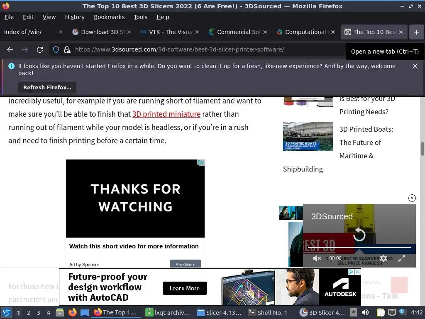425x319 pixels.
Task: Launch Firefox from the taskbar quicklaunch
Action: [x=72, y=312]
